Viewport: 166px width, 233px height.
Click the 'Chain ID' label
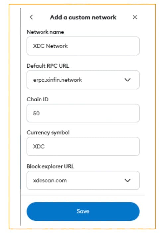[38, 99]
